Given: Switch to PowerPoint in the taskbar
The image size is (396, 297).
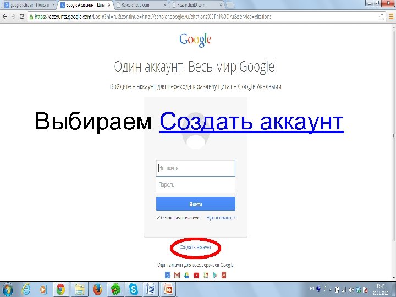Looking at the screenshot, I should click(168, 289).
